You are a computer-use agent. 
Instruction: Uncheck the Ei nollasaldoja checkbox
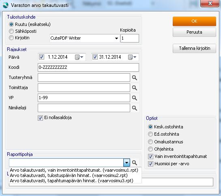point(40,118)
